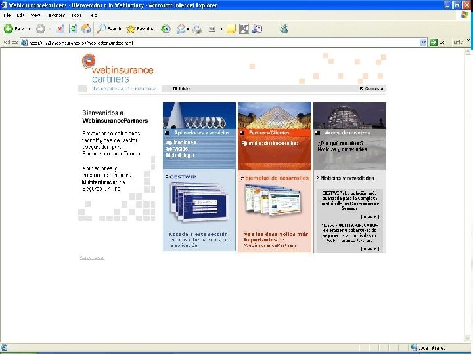Click the Local intranet zone status icon
Screen dimensions: 473x354
click(x=414, y=347)
